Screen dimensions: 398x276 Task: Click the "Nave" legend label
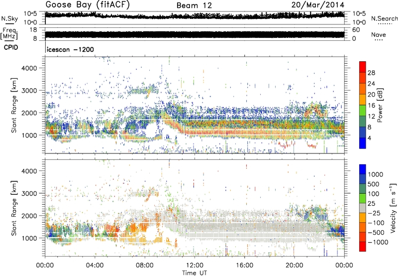point(379,34)
